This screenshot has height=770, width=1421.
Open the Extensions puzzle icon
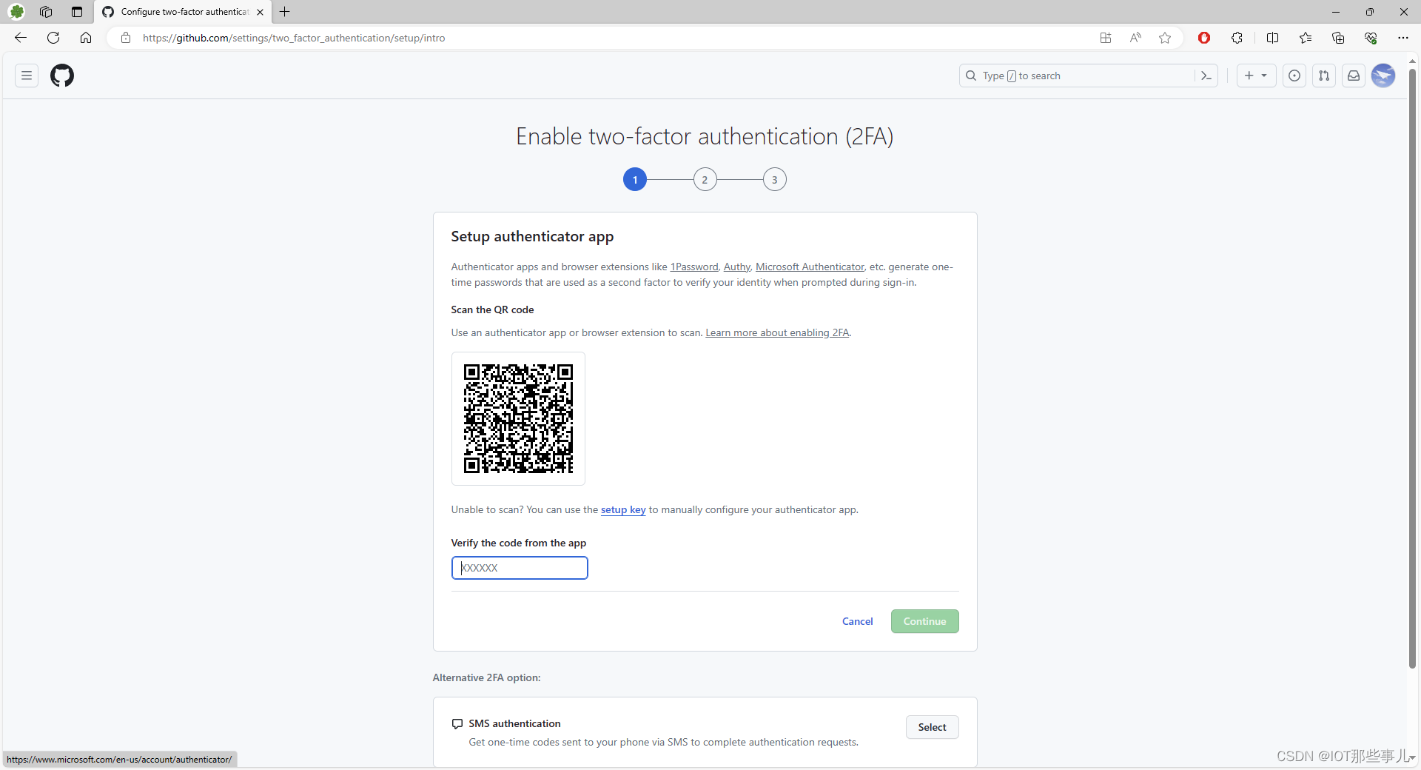1237,38
